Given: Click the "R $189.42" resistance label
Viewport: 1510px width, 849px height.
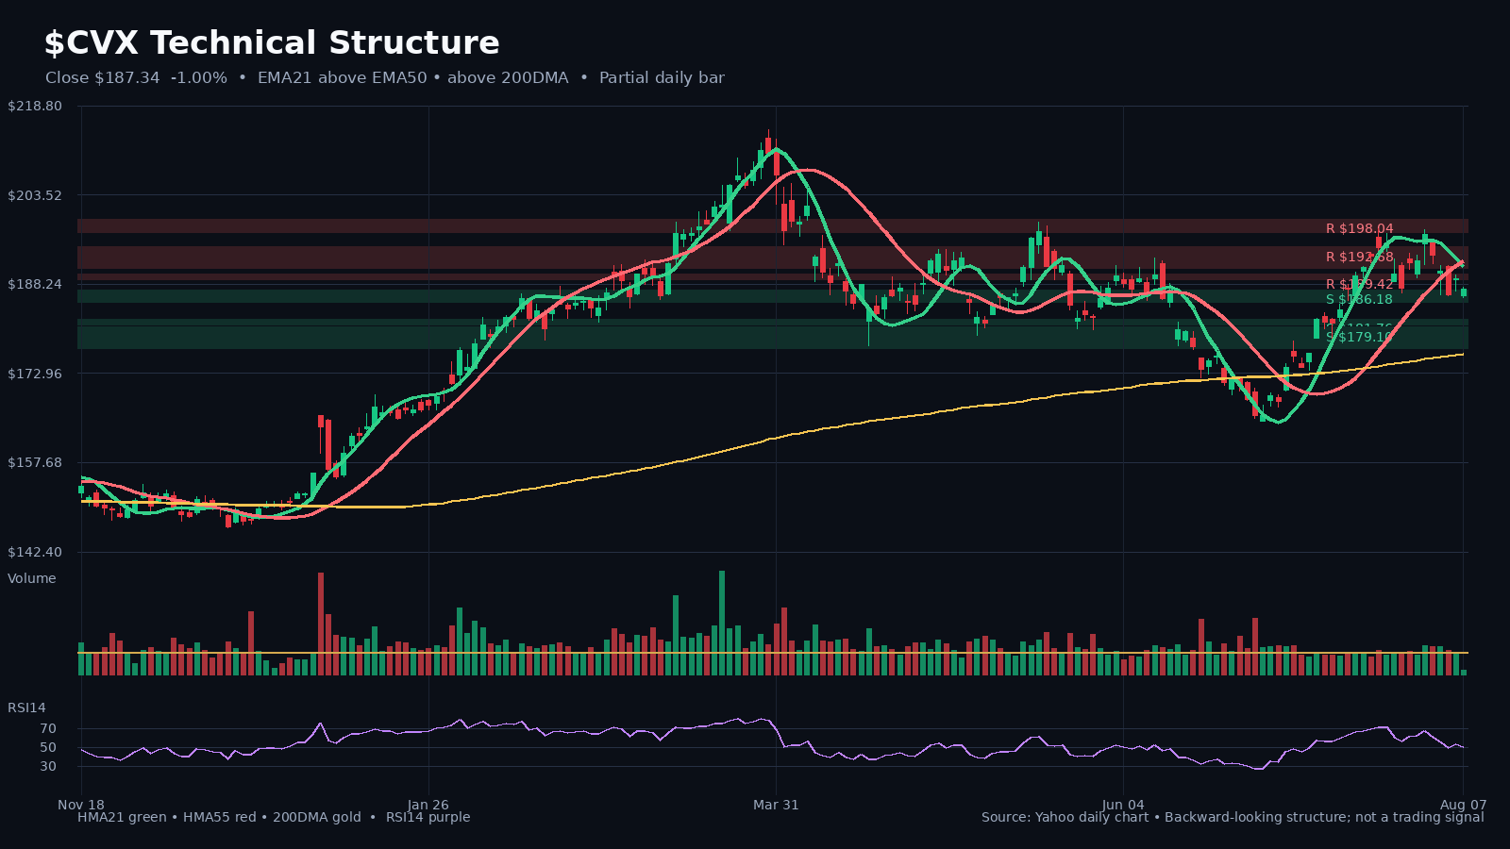Looking at the screenshot, I should tap(1360, 285).
